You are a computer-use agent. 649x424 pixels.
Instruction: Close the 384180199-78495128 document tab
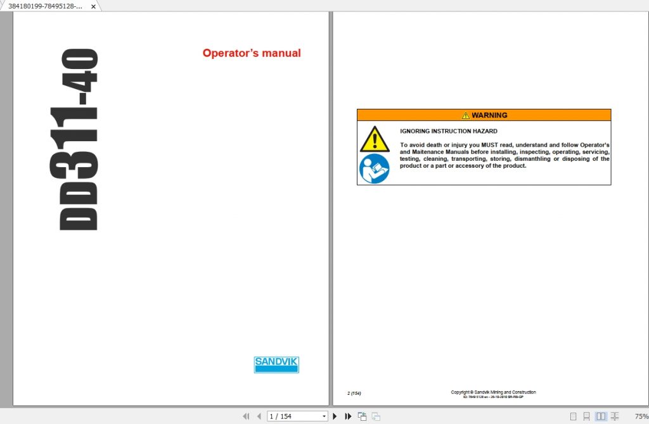[93, 6]
